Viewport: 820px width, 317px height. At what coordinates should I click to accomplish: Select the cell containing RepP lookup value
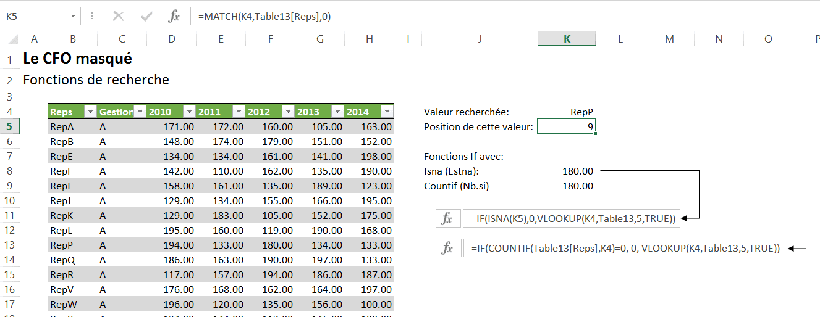(x=566, y=112)
